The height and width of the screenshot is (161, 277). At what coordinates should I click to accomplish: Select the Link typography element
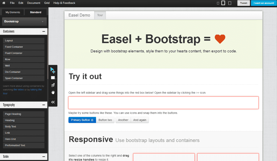[24, 133]
